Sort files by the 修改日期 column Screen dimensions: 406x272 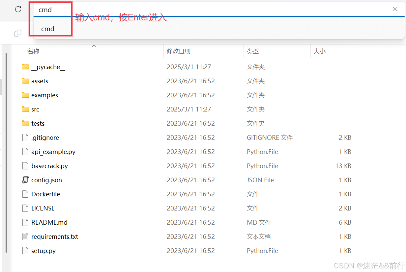coord(178,51)
